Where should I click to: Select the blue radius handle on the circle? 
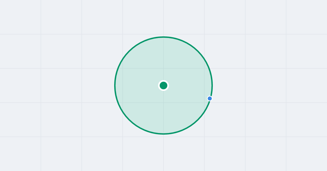[210, 98]
